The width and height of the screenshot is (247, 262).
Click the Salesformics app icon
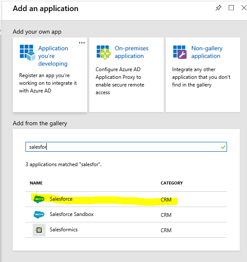(39, 230)
